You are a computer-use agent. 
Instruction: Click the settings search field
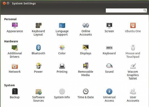tap(126, 10)
